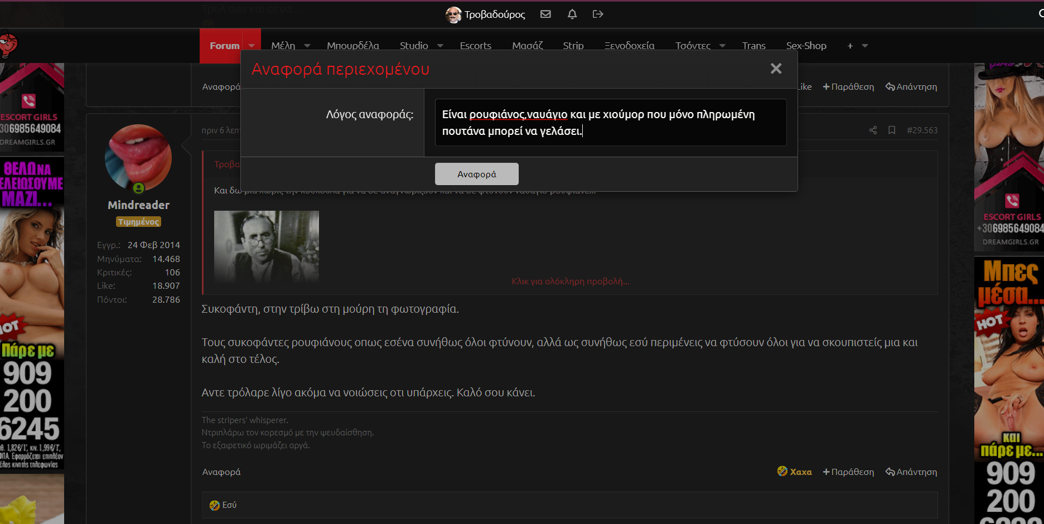1044x524 pixels.
Task: Open the Escorts menu item
Action: tap(475, 46)
